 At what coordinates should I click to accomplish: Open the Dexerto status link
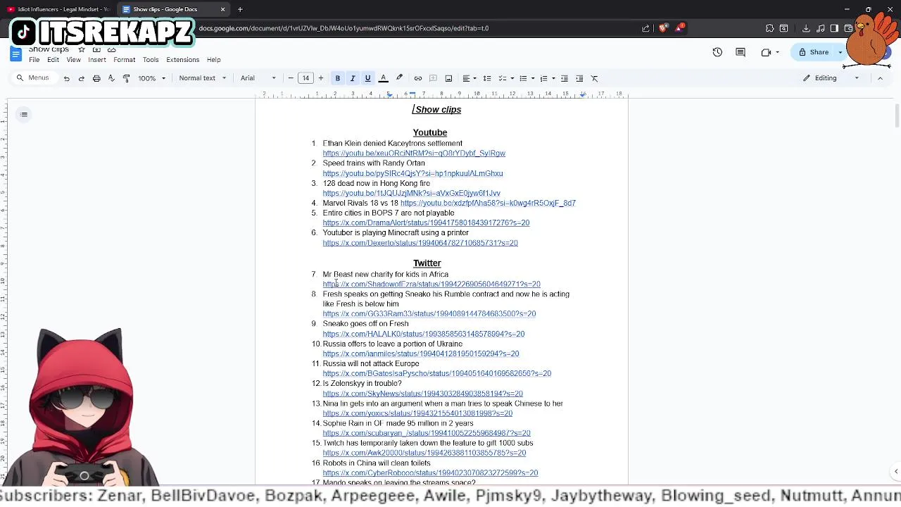click(420, 243)
